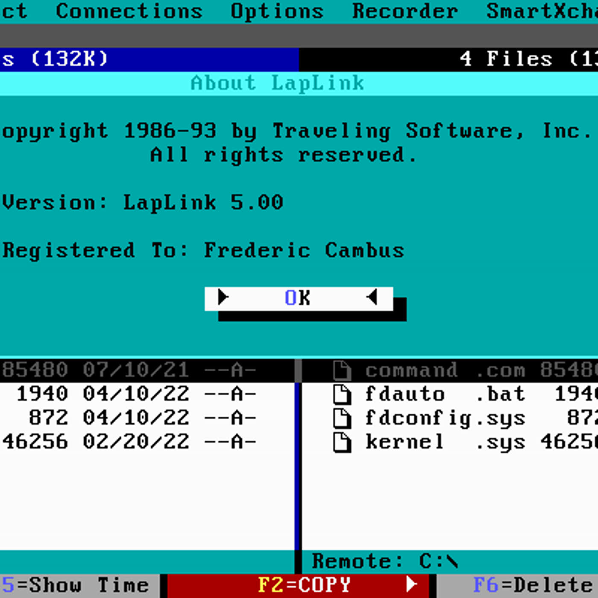The height and width of the screenshot is (598, 598).
Task: Open the Options menu
Action: (x=277, y=11)
